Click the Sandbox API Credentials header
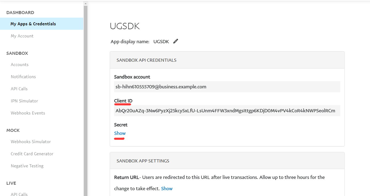 pos(146,60)
